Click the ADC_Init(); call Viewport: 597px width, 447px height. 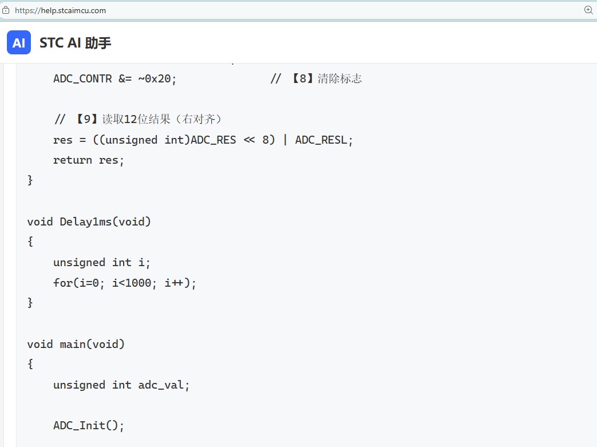(x=88, y=426)
